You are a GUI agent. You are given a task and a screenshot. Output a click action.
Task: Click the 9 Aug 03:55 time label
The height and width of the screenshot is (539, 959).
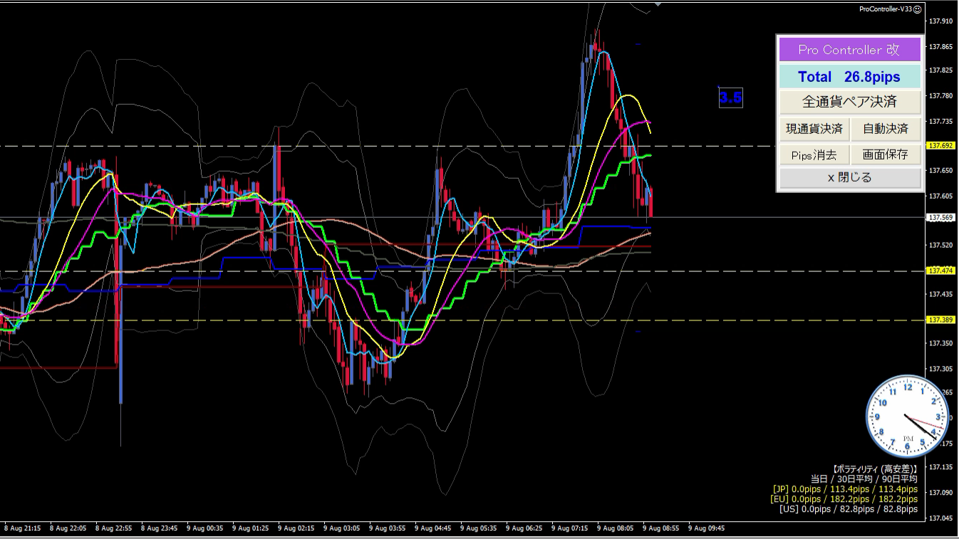pyautogui.click(x=387, y=528)
